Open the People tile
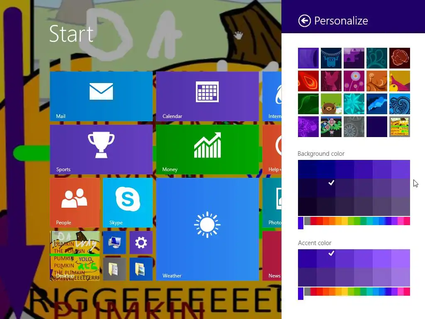 pos(75,203)
